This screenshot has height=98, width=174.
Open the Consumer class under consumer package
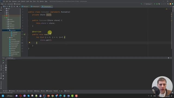(x=14, y=32)
